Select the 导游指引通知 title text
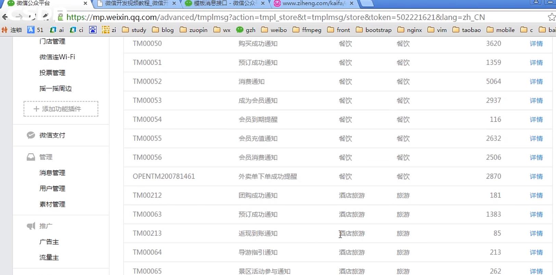This screenshot has width=556, height=275. (x=258, y=252)
